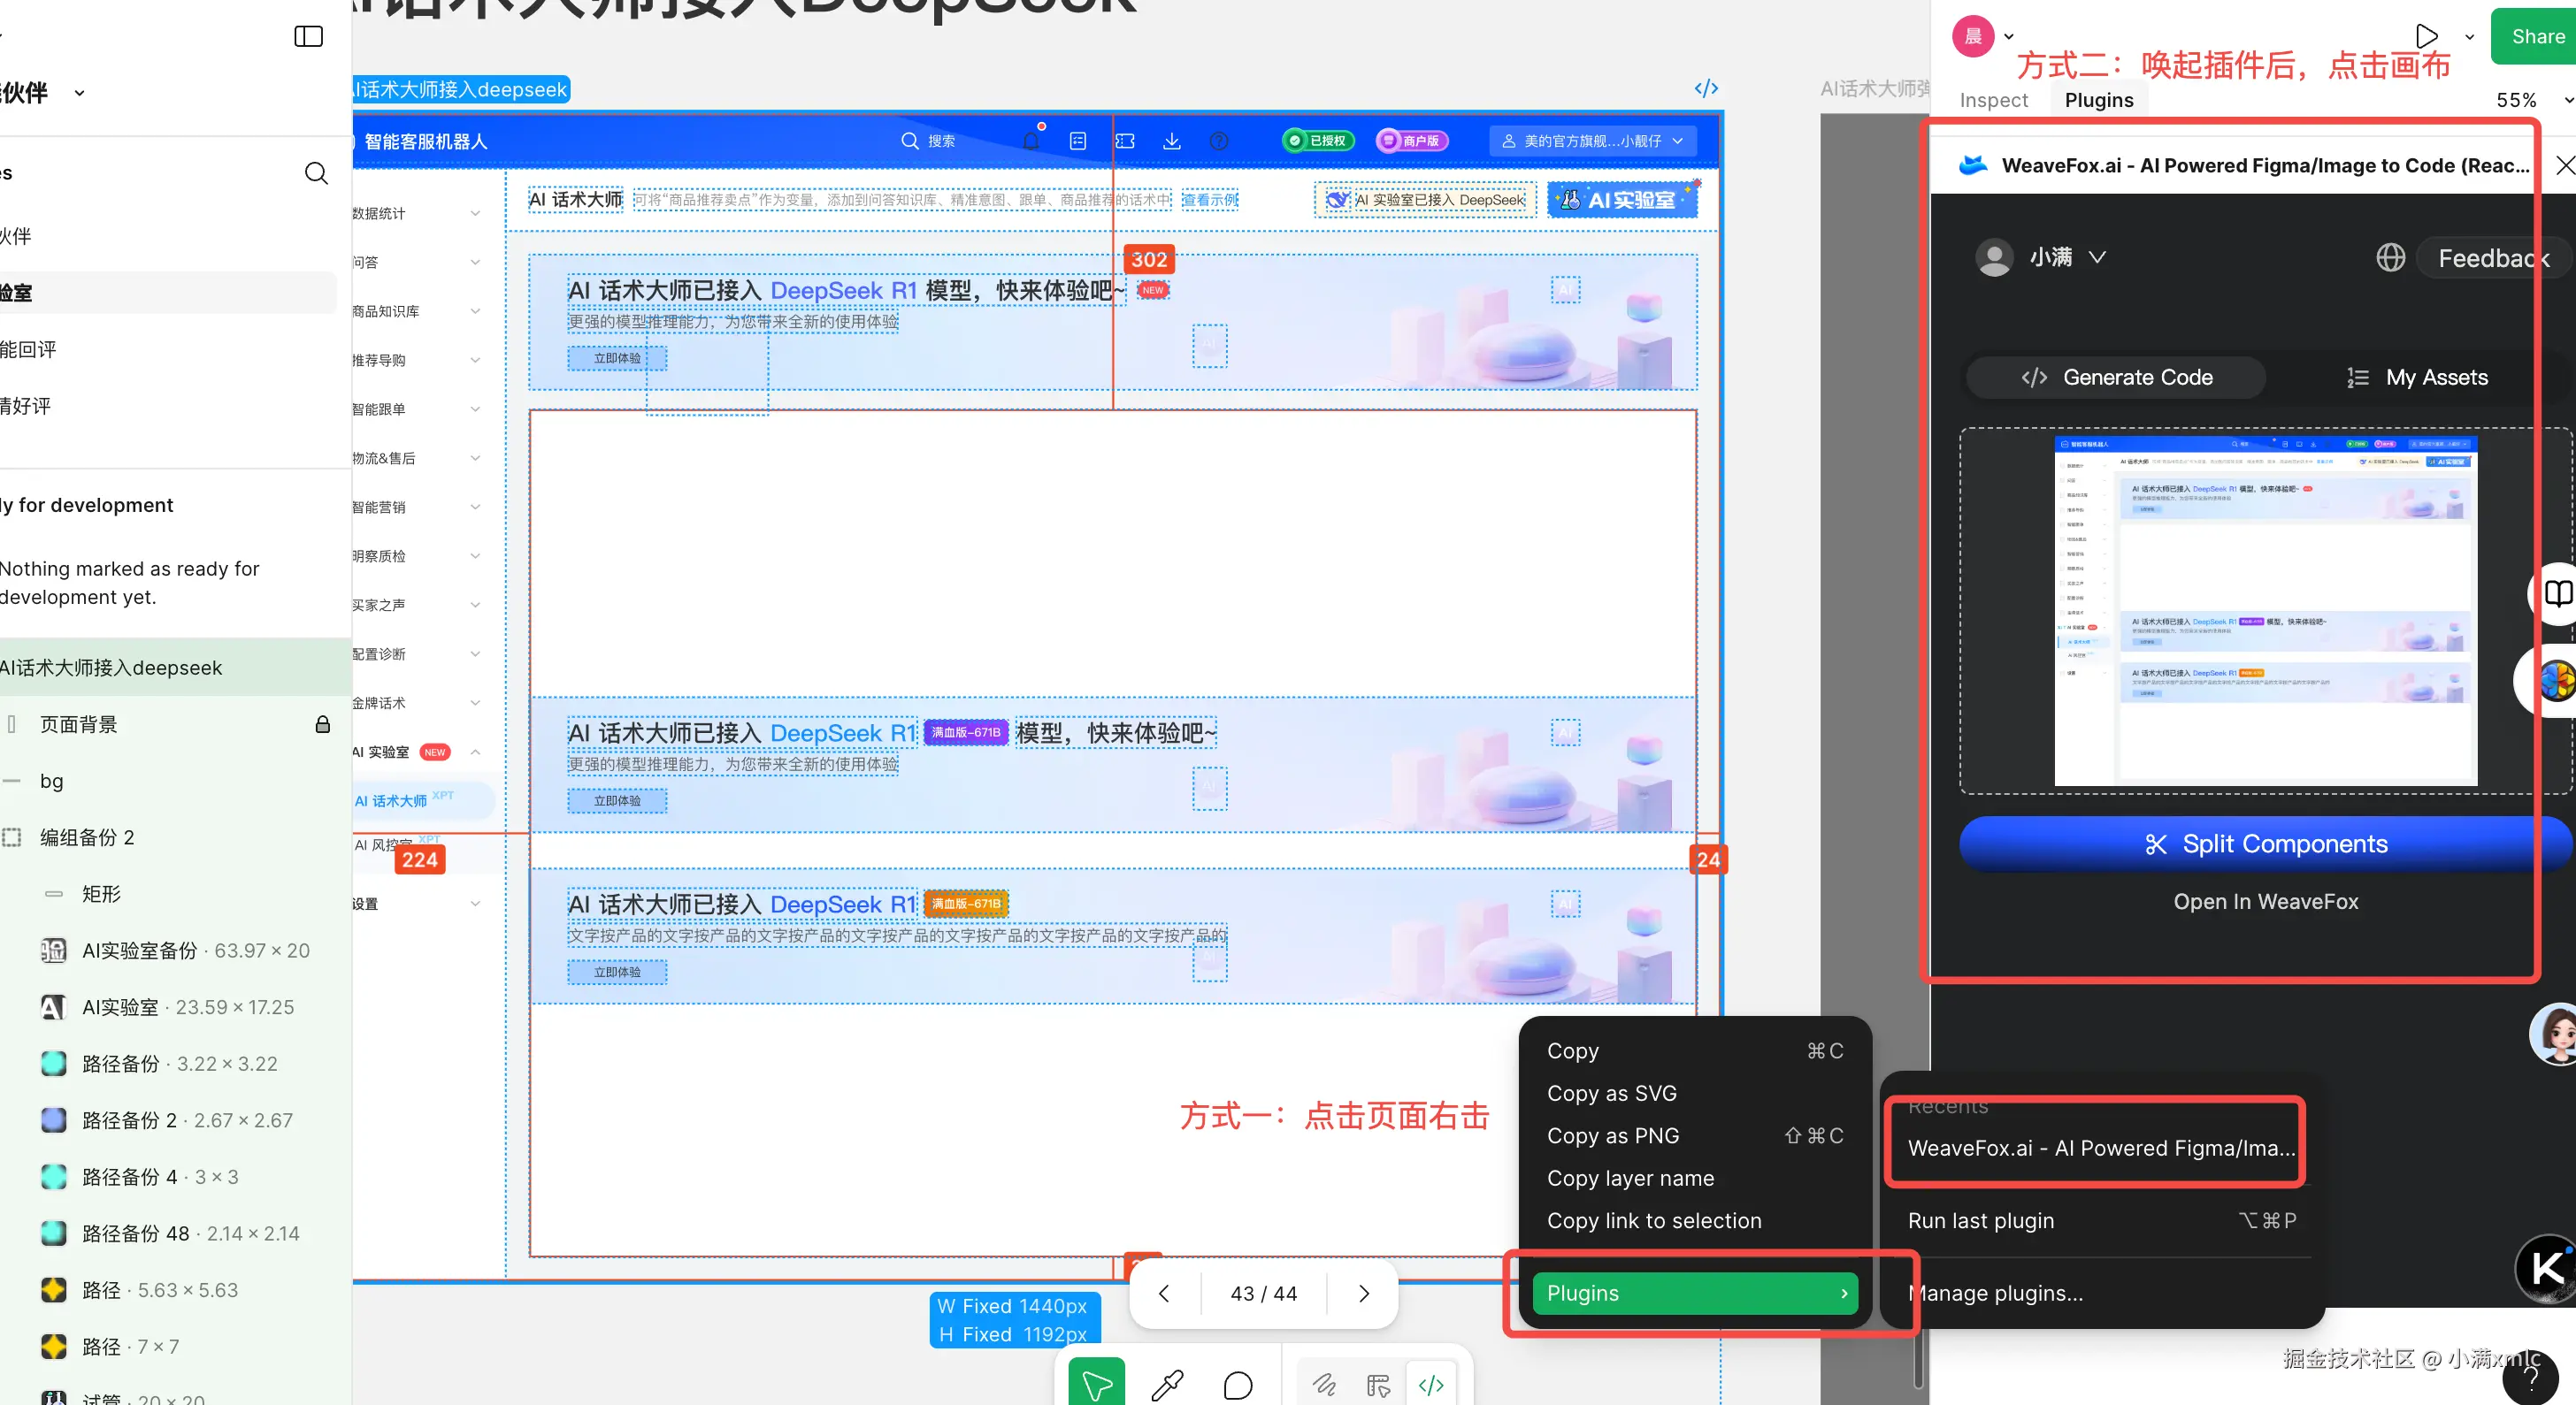Toggle the left sidebar panel icon

pyautogui.click(x=308, y=37)
